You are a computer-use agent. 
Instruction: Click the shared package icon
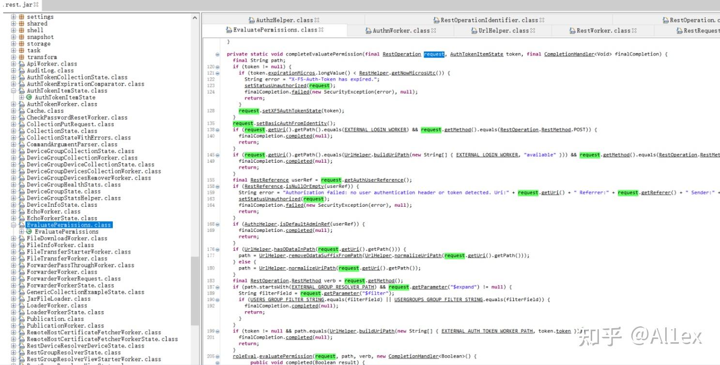pyautogui.click(x=22, y=24)
